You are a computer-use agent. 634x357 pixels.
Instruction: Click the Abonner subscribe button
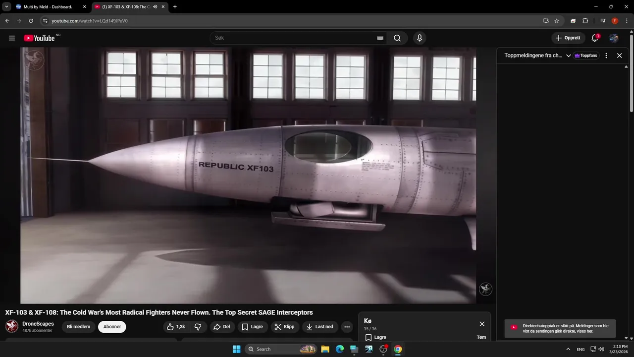(x=112, y=327)
